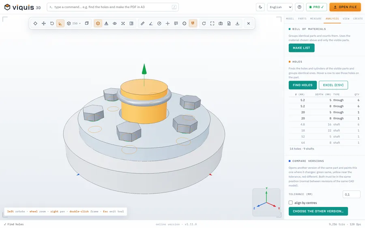Open the PARTS tab
365x228 pixels.
tap(302, 19)
